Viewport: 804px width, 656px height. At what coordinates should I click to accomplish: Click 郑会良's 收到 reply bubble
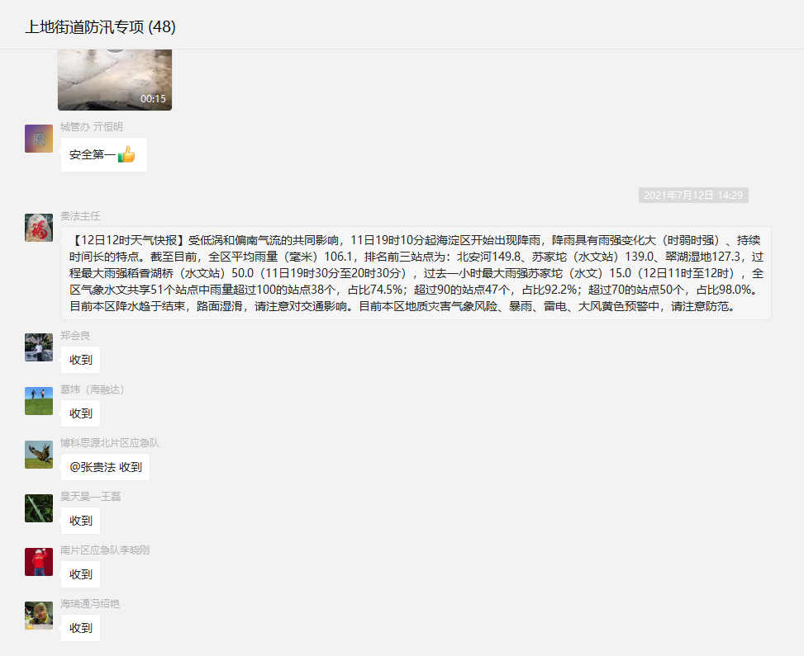click(x=81, y=360)
